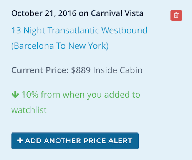Screen dimensions: 192x160
Task: Click the word ALERT on the blue button
Action: click(120, 141)
